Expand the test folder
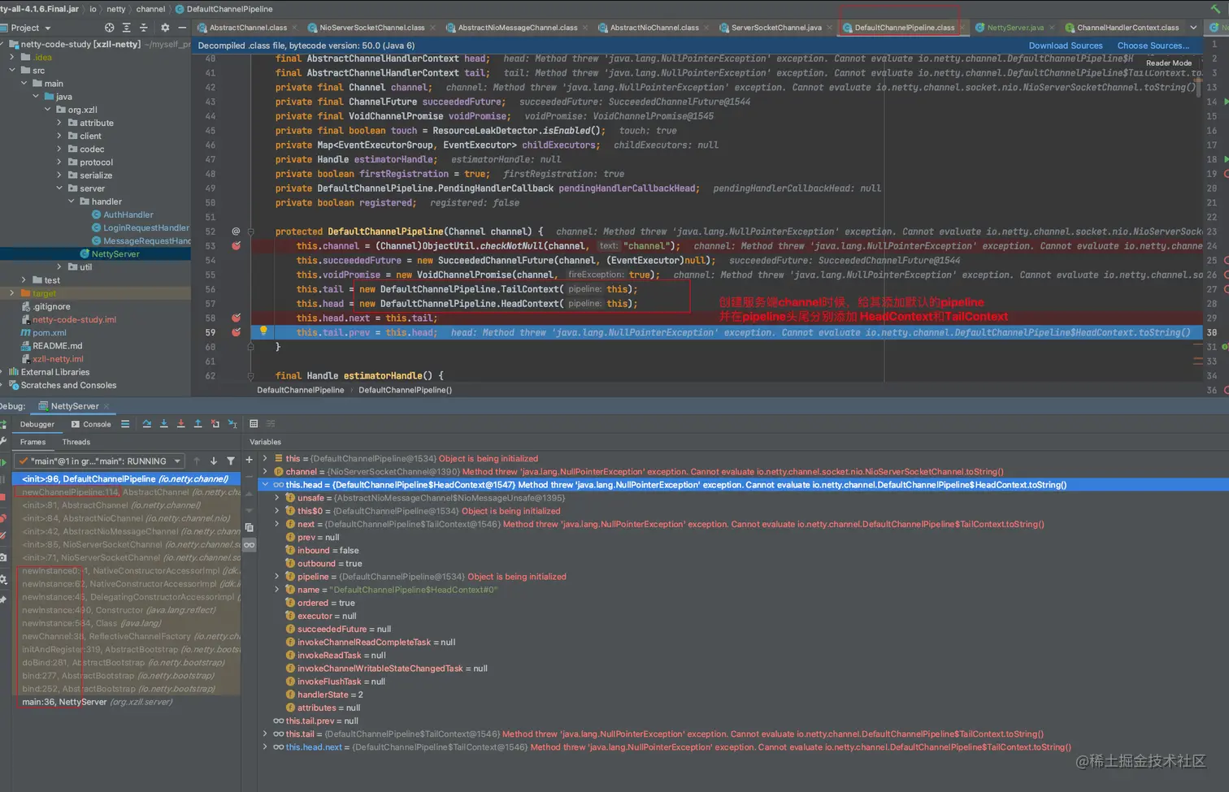The height and width of the screenshot is (792, 1229). tap(24, 280)
